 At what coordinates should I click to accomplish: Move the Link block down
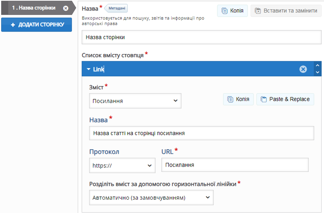click(318, 73)
